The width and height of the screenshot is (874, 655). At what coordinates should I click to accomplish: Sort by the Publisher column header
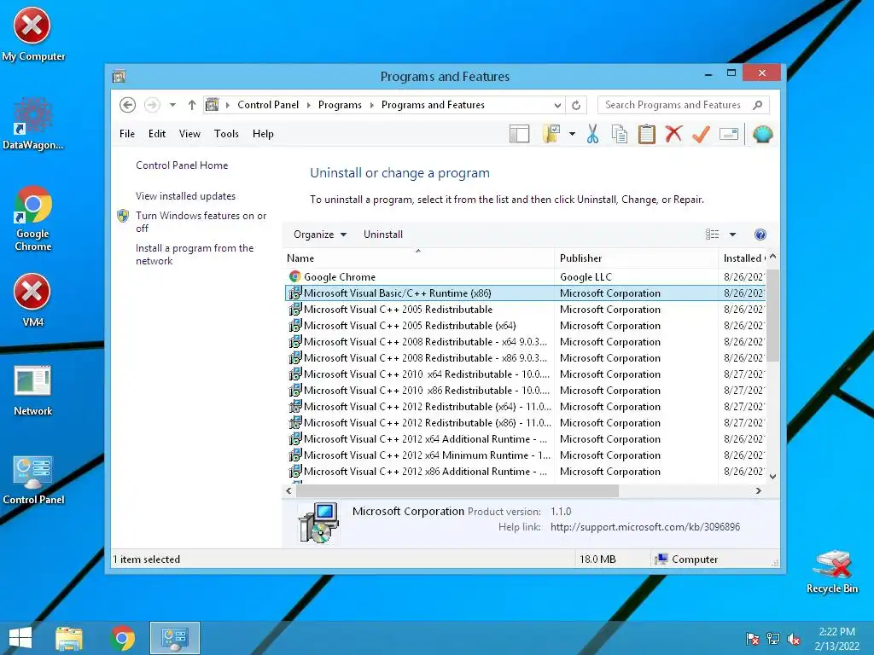click(x=636, y=258)
